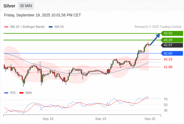The width and height of the screenshot is (184, 124).
Task: Click the 30 MIN timeframe badge
Action: [x=26, y=6]
